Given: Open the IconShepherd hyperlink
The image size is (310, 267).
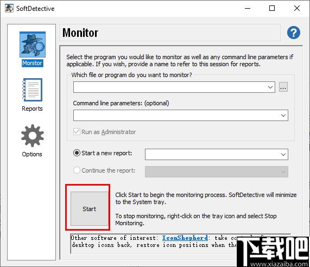Looking at the screenshot, I should coord(185,238).
